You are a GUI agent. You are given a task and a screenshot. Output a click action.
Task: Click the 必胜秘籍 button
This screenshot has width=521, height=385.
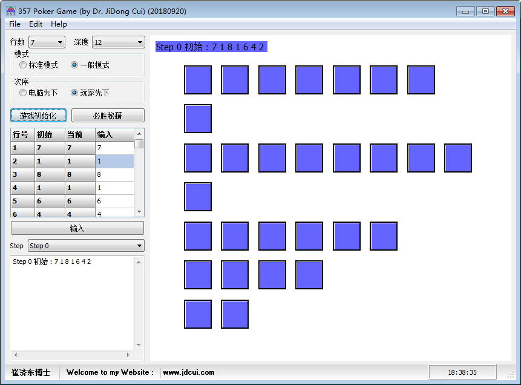108,116
